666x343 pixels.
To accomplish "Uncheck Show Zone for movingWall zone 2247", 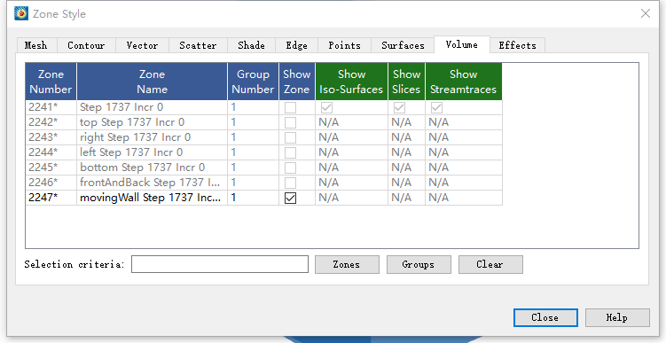I will (290, 198).
